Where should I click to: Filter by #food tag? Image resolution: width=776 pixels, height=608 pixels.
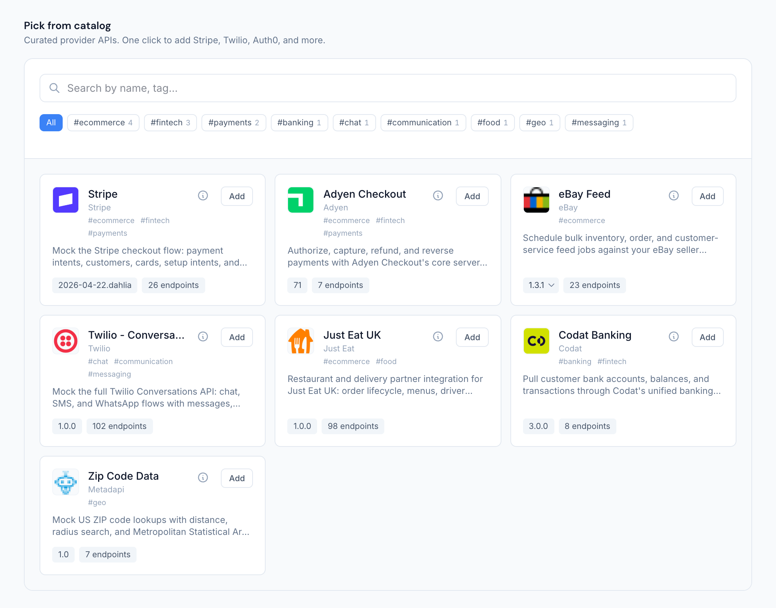(x=493, y=123)
